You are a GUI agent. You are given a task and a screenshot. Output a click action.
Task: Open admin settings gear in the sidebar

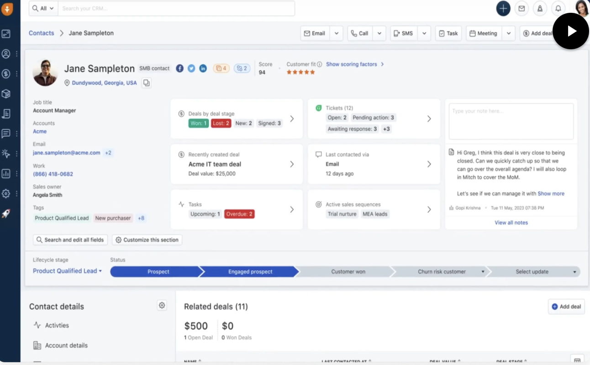point(6,193)
